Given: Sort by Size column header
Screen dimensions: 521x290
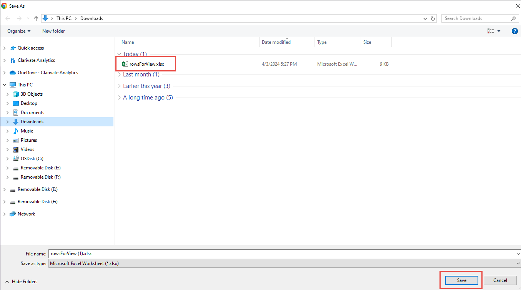Looking at the screenshot, I should click(367, 42).
